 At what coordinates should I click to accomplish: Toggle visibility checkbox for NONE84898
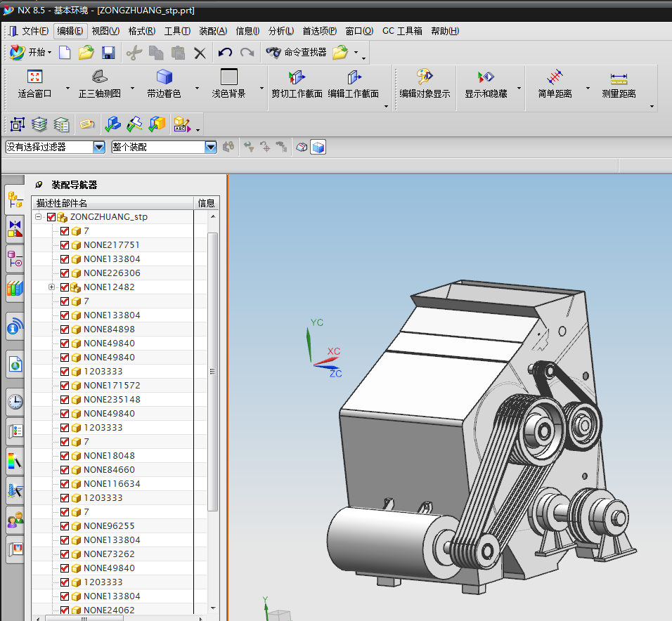(65, 329)
